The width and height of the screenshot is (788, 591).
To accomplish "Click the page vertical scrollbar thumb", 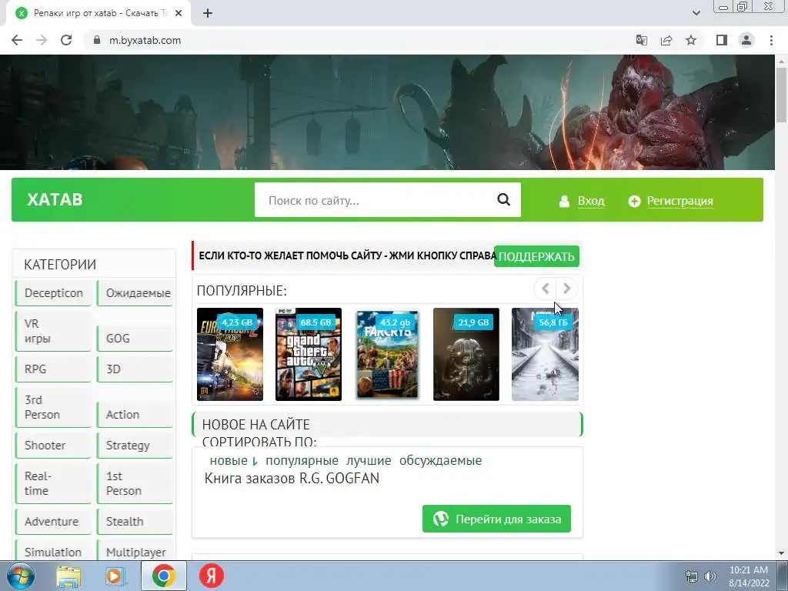I will click(781, 95).
